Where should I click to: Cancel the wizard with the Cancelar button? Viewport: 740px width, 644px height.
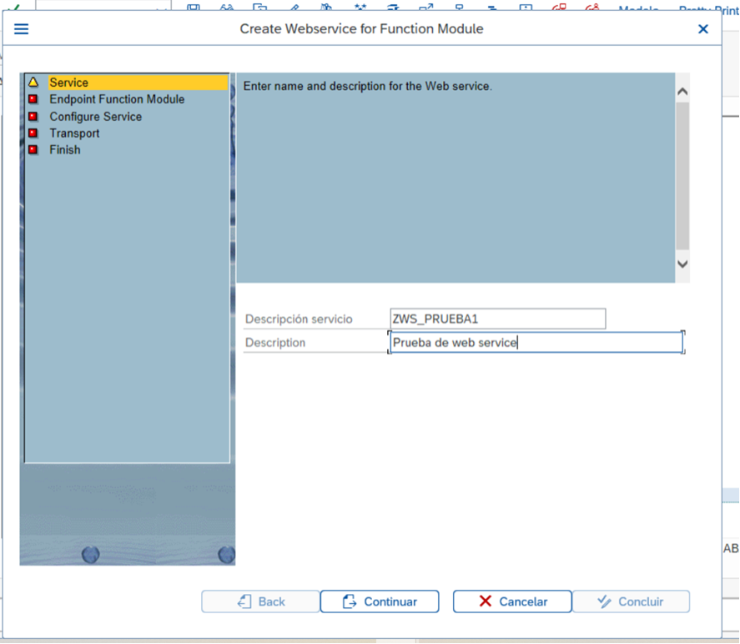(511, 601)
